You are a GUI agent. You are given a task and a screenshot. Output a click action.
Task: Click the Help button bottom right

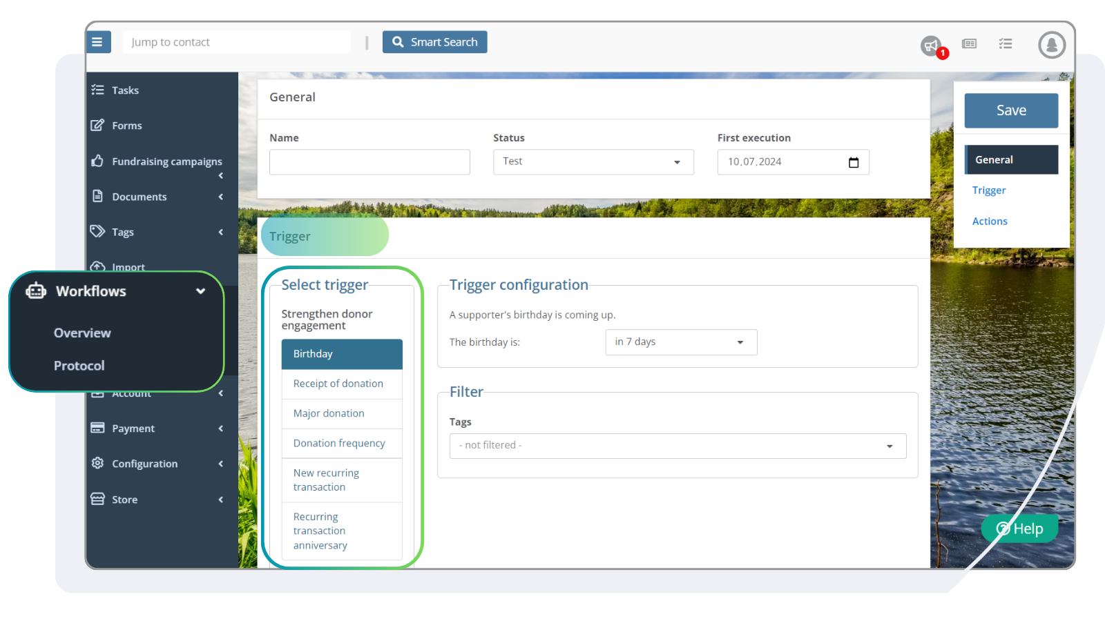[1019, 529]
